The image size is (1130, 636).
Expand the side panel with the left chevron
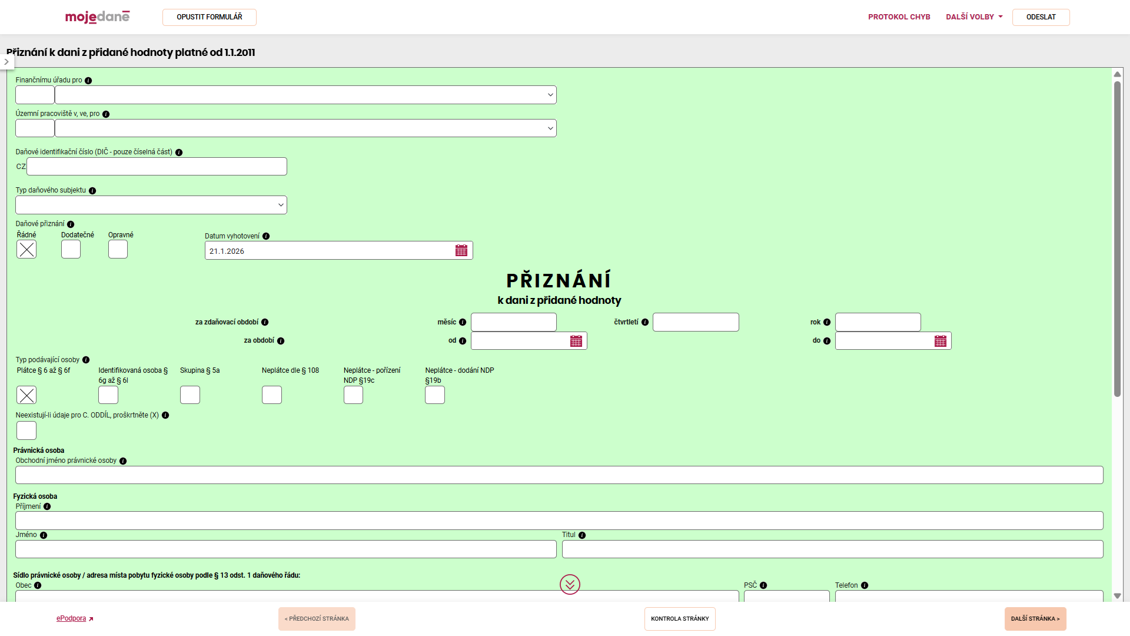click(6, 62)
